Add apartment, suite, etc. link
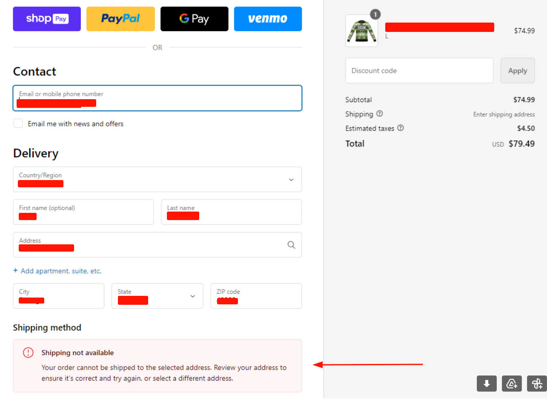 click(57, 271)
